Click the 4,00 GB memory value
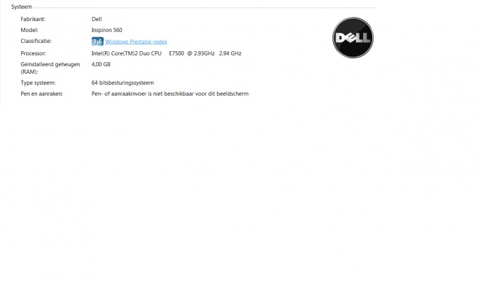Viewport: 479px width, 282px height. coord(101,64)
